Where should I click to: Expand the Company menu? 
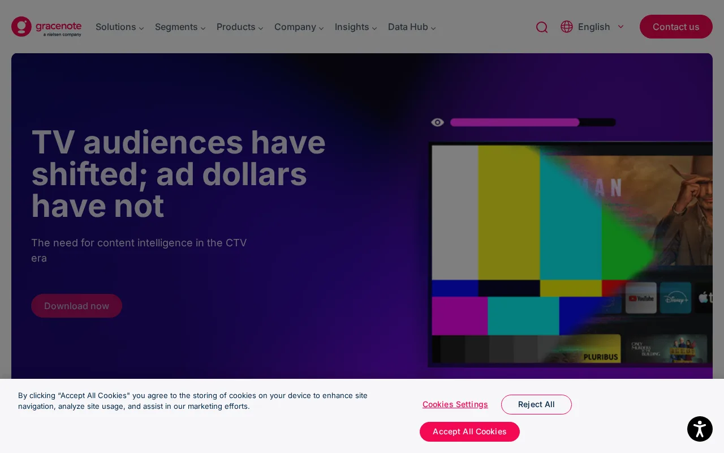pos(299,27)
